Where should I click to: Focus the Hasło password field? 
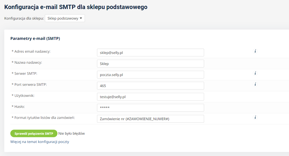[150, 108]
